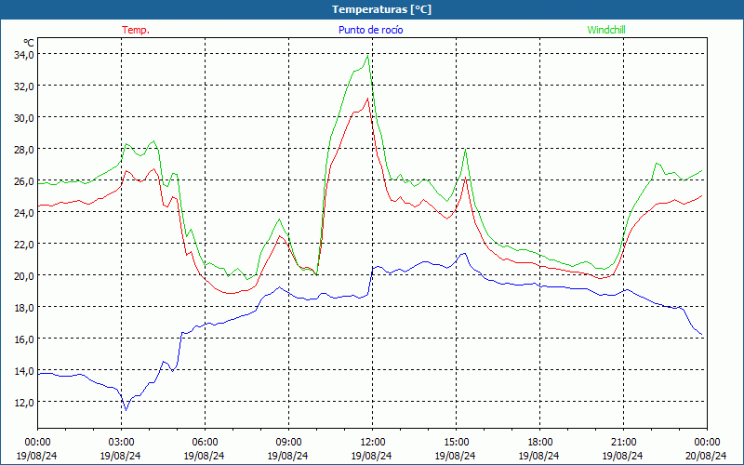Click the '28,0' y-axis value
This screenshot has height=465, width=744.
(24, 150)
